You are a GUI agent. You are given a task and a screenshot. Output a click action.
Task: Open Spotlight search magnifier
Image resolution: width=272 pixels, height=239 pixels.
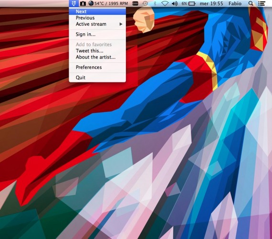tap(251, 3)
